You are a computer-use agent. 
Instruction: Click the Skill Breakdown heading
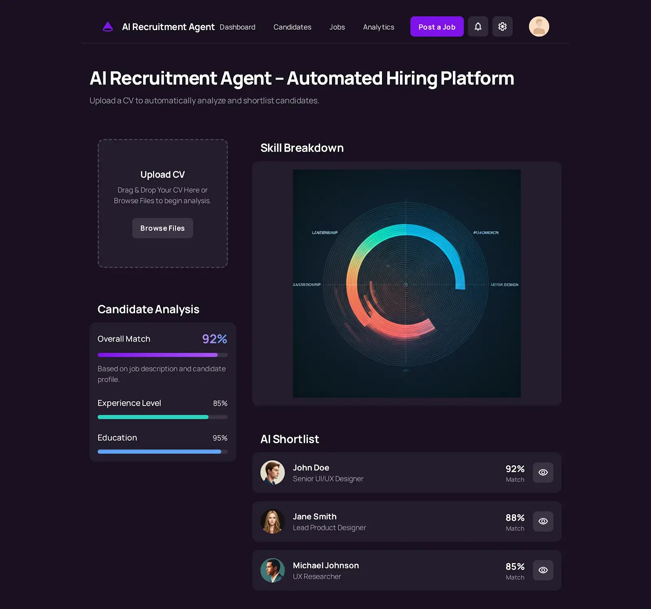[x=302, y=148]
